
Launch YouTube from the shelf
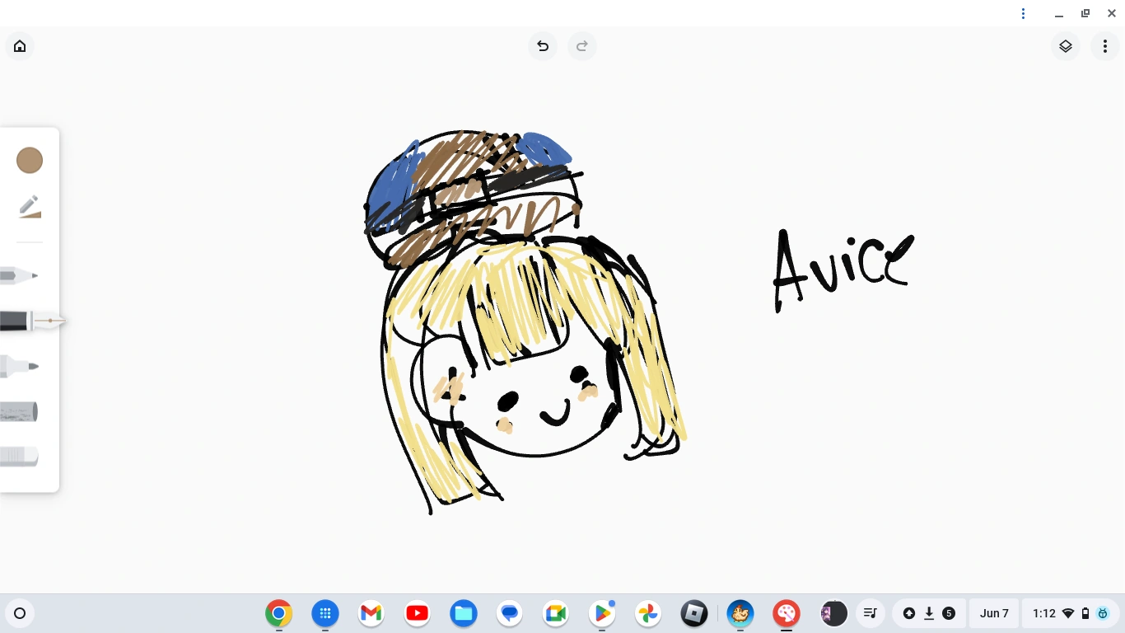417,613
